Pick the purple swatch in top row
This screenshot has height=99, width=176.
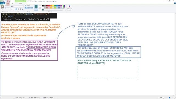tap(61, 5)
